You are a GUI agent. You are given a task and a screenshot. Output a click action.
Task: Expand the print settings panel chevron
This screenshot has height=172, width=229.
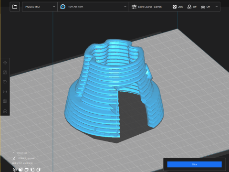click(x=217, y=7)
